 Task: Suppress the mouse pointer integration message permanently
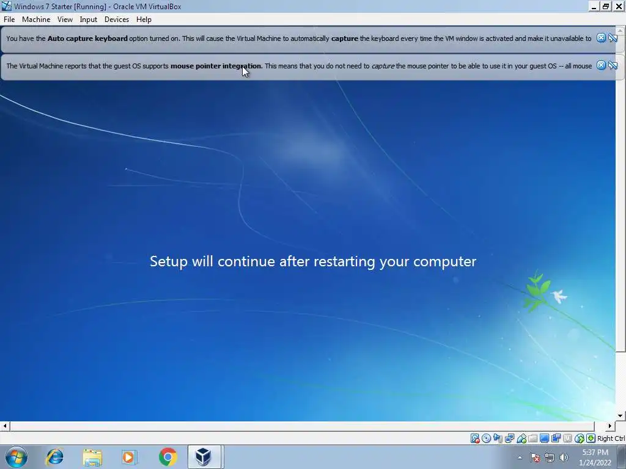613,65
